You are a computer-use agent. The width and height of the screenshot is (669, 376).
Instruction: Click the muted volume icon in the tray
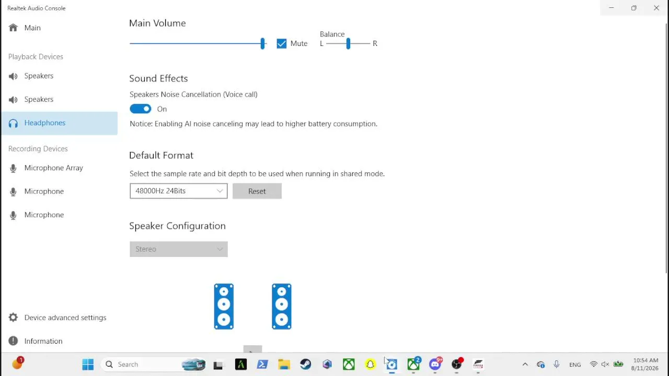[605, 365]
